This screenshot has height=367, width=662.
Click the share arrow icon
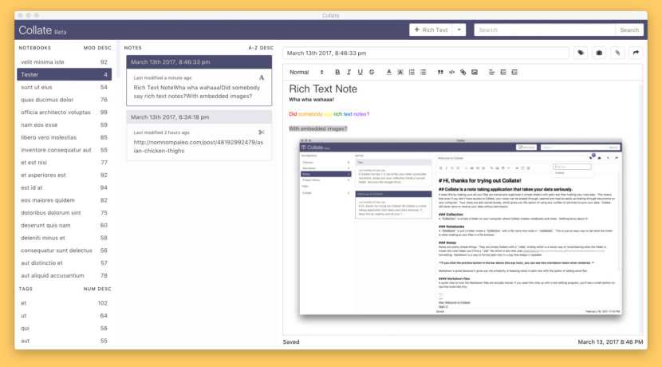636,53
